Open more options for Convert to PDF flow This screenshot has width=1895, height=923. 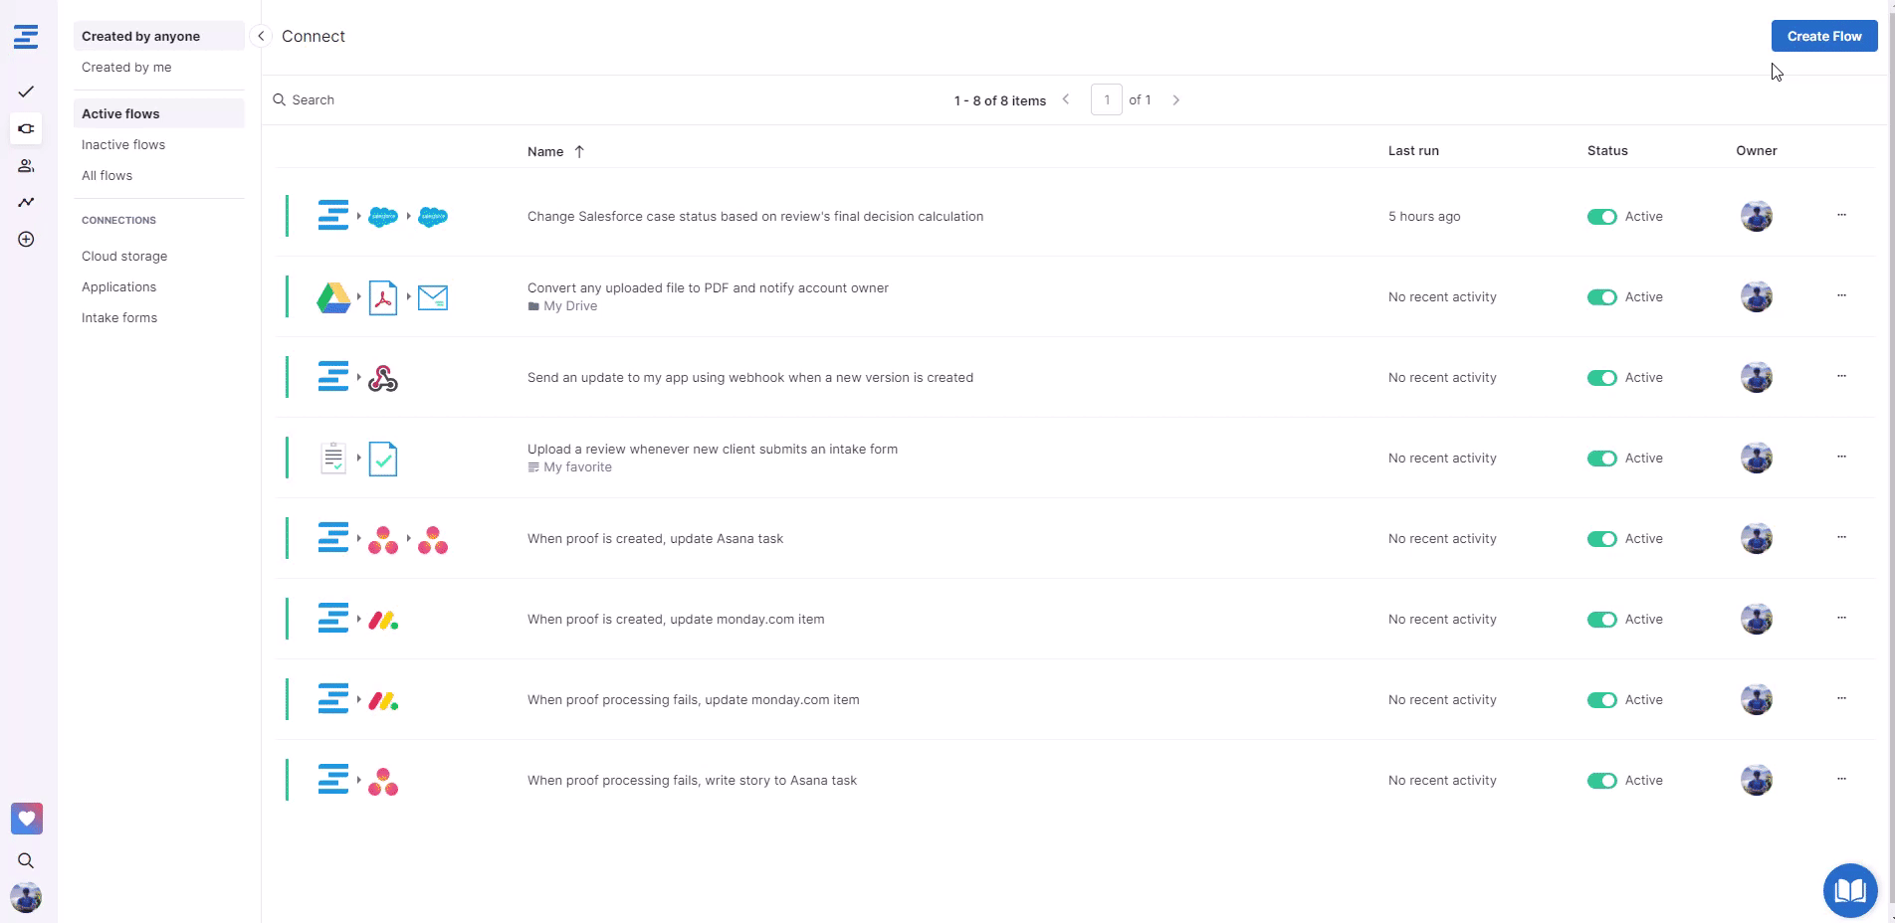pos(1841,295)
